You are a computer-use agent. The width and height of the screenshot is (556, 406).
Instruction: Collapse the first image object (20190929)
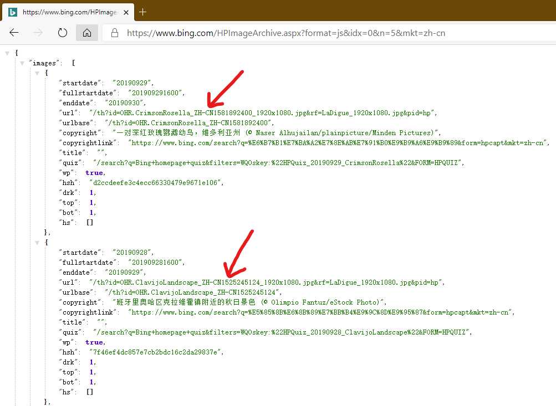click(x=37, y=73)
